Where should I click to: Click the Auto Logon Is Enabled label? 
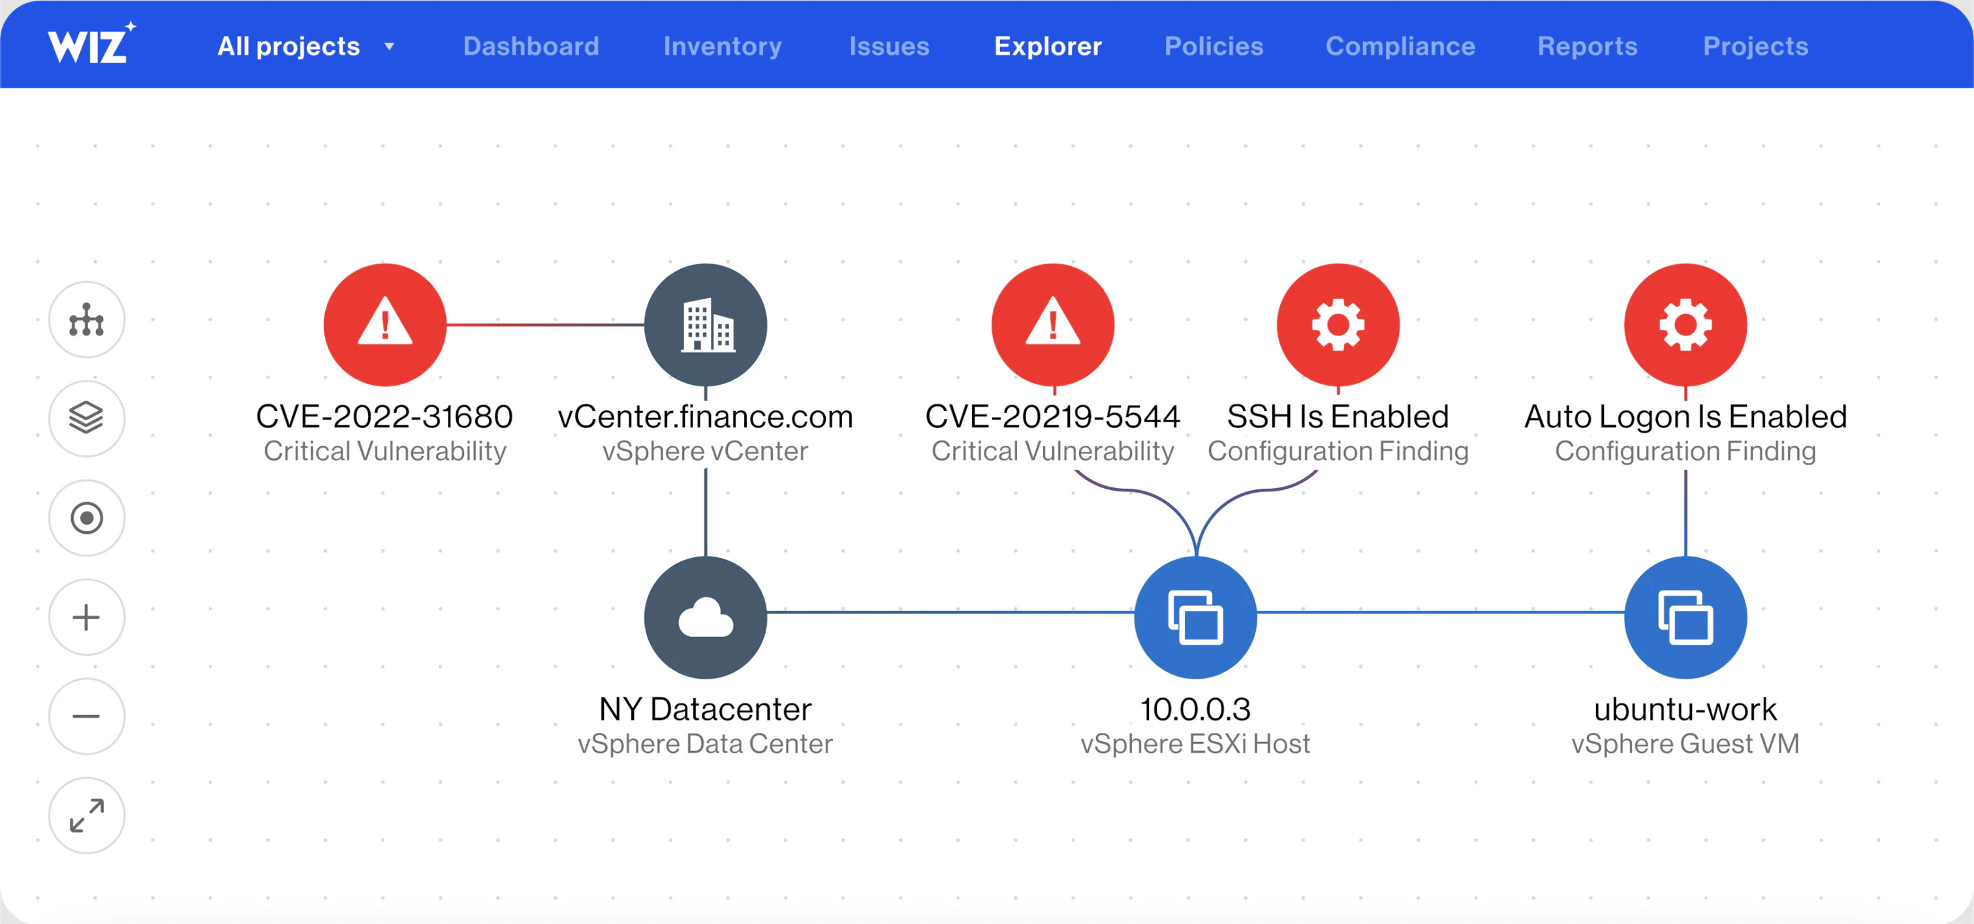pos(1686,417)
